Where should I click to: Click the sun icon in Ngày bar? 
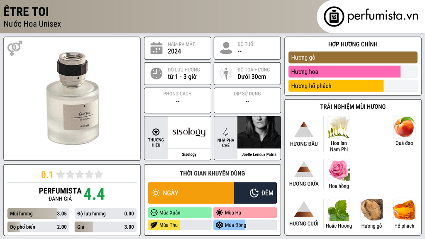click(x=156, y=193)
